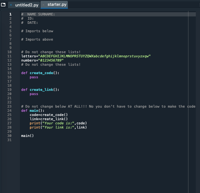The height and width of the screenshot is (193, 200).
Task: Click 'pass' under create_link
Action: point(34,94)
